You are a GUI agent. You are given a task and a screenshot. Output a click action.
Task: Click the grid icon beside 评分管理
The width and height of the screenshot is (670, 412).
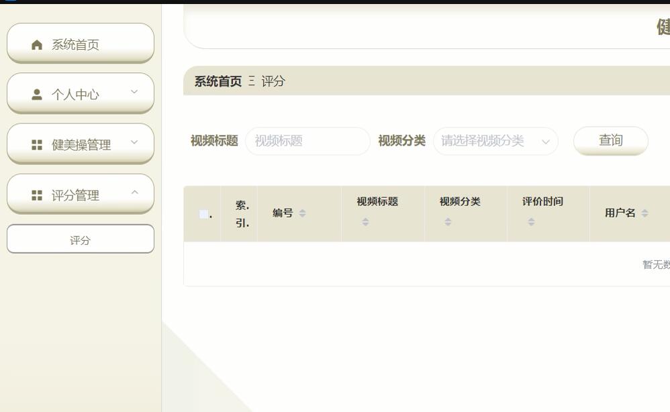37,194
